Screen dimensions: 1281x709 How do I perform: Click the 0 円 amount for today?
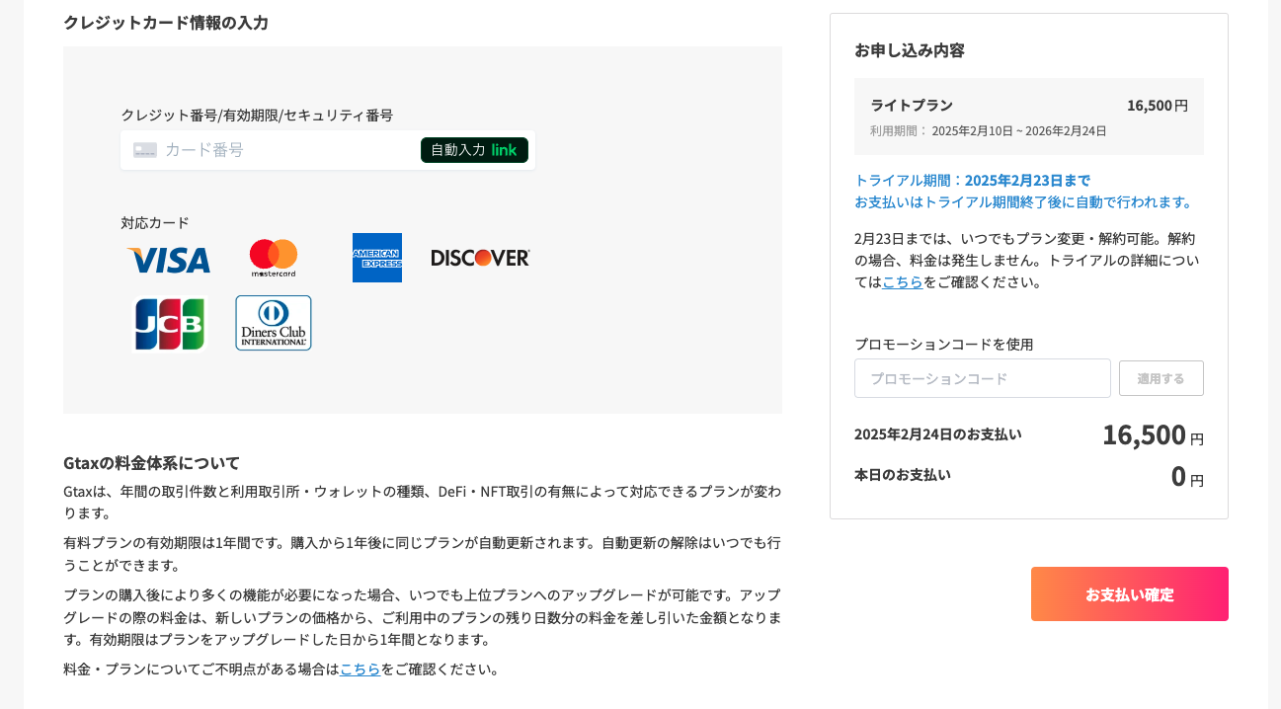[1187, 476]
